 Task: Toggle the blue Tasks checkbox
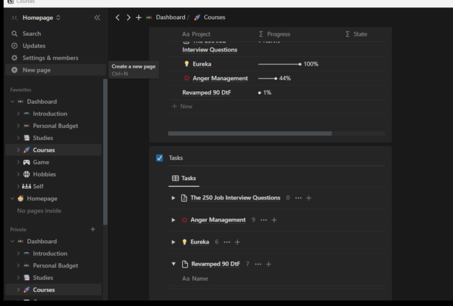coord(159,158)
